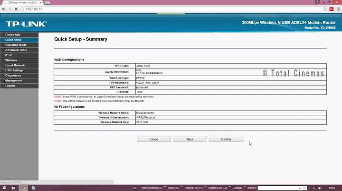Expand the taskbar Address dropdown arrow
Image resolution: width=342 pixels, height=191 pixels.
tap(300, 188)
